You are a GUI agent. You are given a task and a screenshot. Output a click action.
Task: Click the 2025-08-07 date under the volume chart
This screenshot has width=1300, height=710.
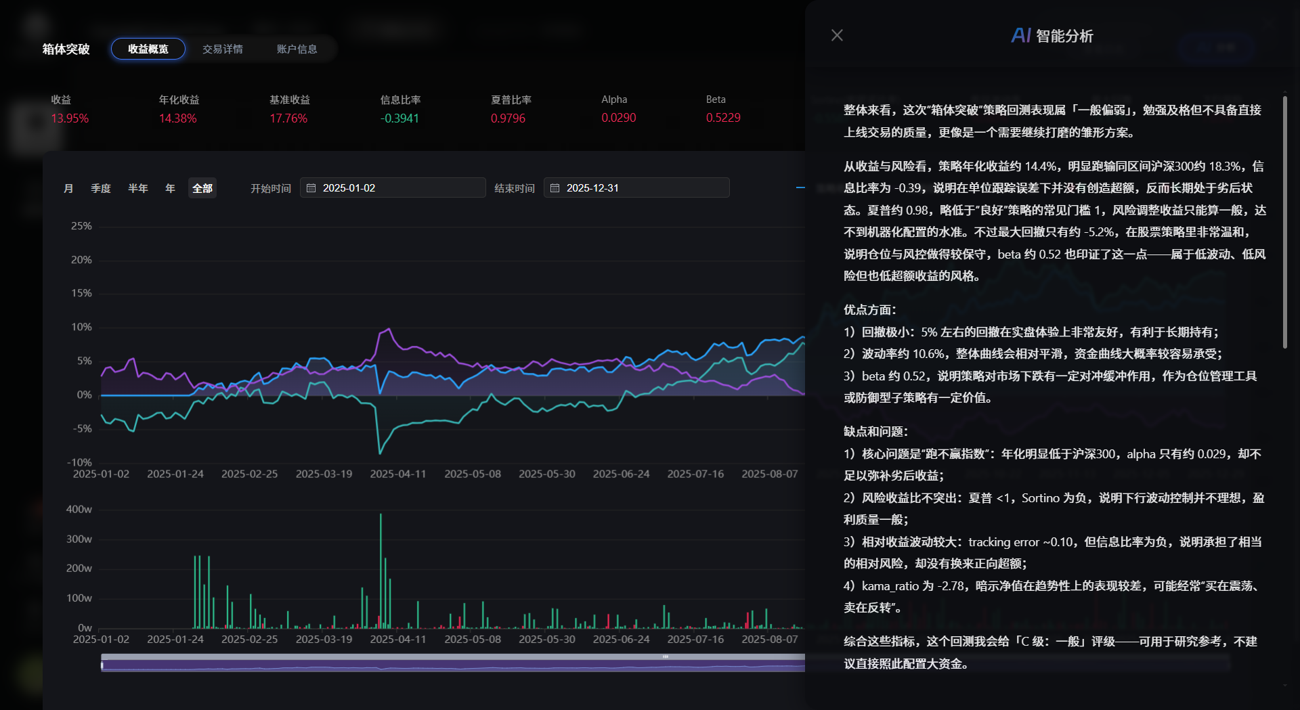pyautogui.click(x=770, y=639)
